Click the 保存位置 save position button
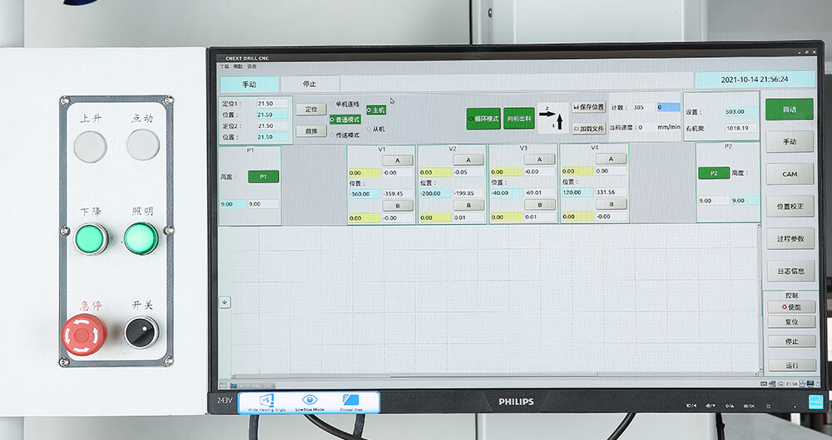This screenshot has width=832, height=440. point(588,107)
